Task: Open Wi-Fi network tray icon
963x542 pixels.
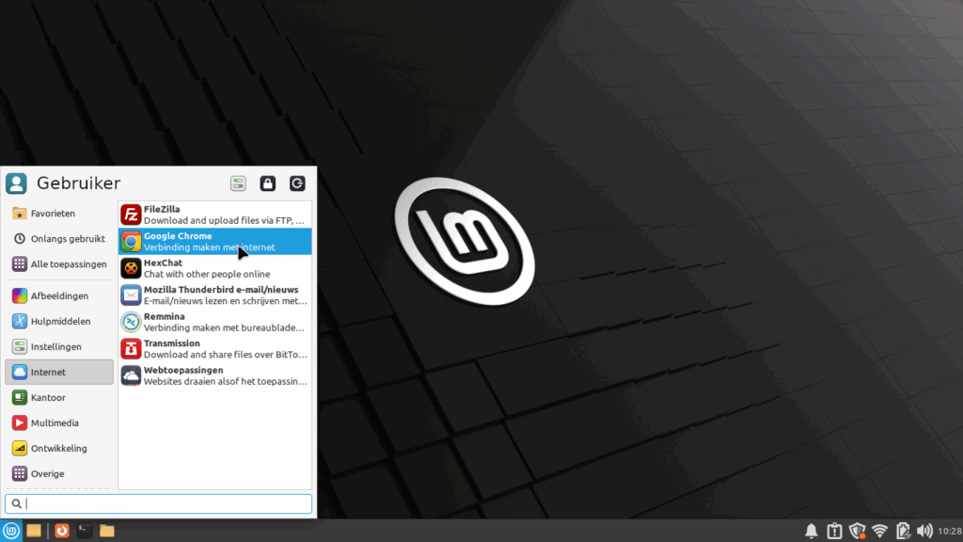Action: click(880, 531)
